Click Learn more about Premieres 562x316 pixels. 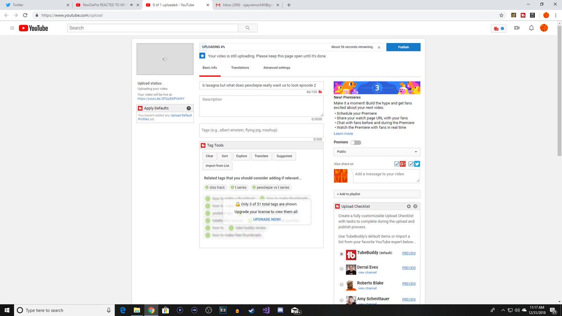pyautogui.click(x=343, y=133)
